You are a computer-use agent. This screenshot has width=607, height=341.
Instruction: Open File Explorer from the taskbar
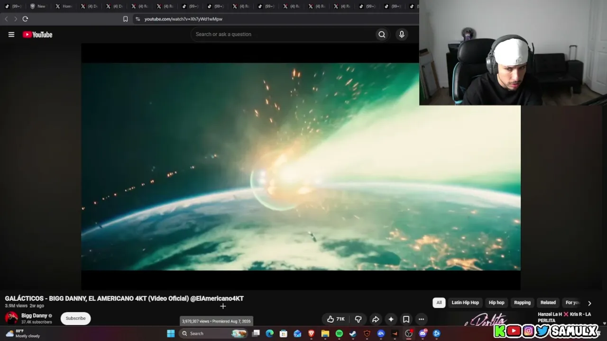(x=325, y=333)
